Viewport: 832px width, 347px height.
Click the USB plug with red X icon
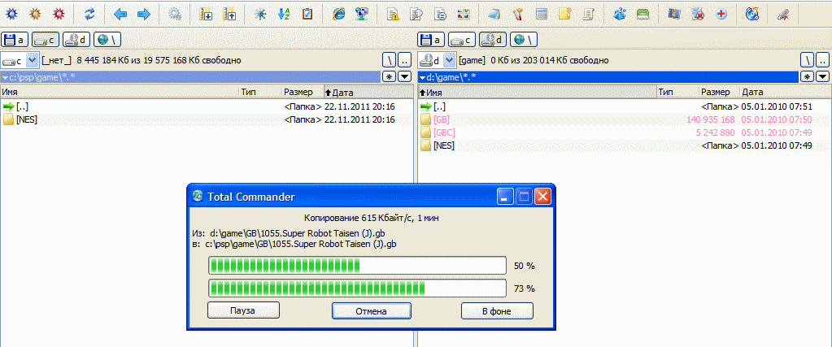782,14
